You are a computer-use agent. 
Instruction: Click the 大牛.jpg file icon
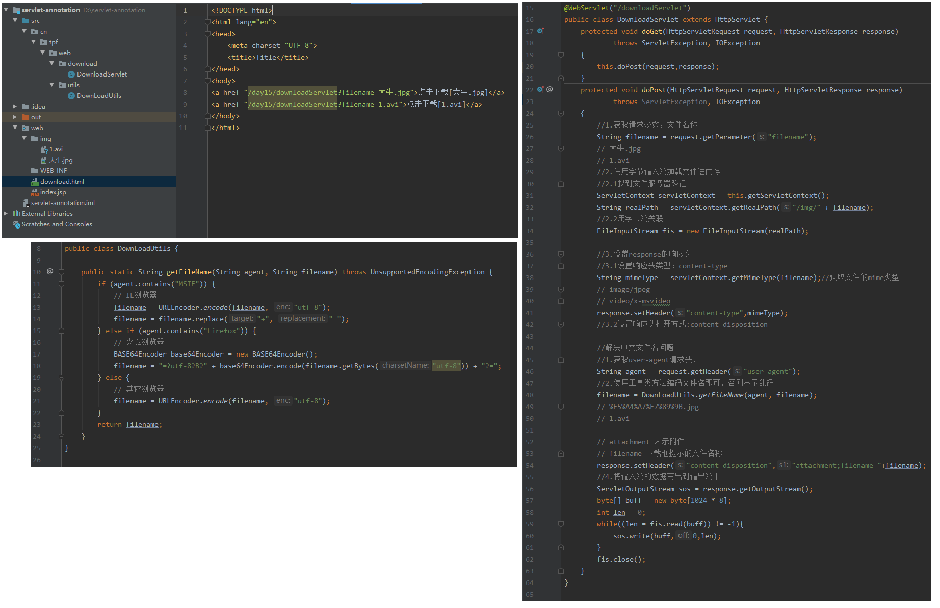(44, 160)
